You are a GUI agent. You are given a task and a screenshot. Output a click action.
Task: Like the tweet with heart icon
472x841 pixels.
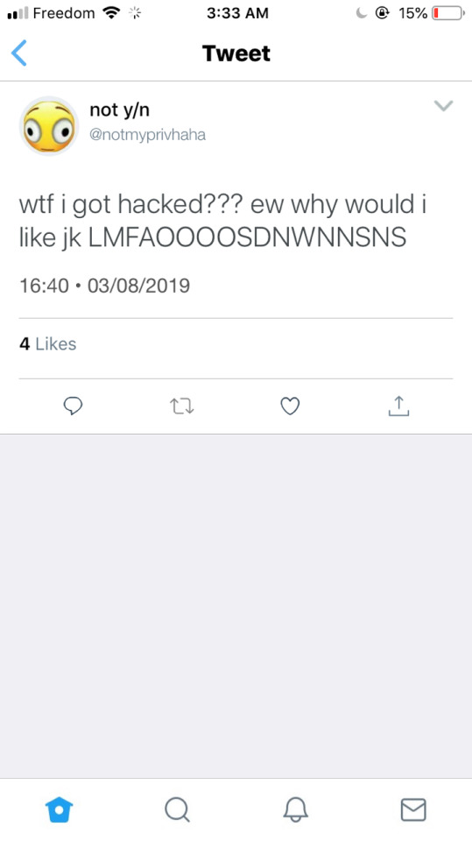[x=290, y=406]
